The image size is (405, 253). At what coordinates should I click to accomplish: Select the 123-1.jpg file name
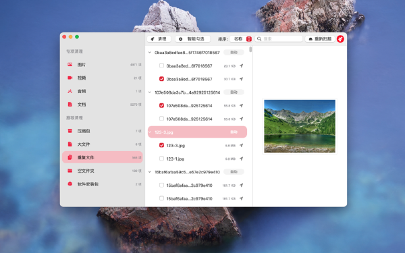(x=175, y=159)
